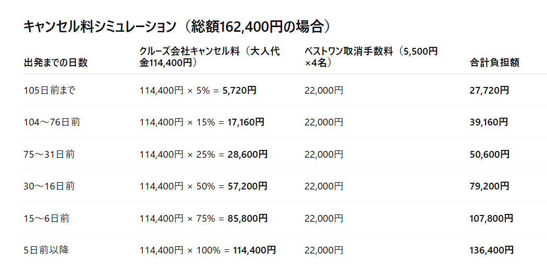Viewport: 547px width, 279px height.
Task: Select the 28,600円 cancellation fee amount
Action: 247,154
